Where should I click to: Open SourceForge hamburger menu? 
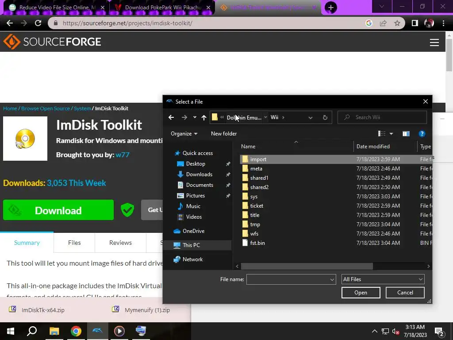[x=434, y=42]
